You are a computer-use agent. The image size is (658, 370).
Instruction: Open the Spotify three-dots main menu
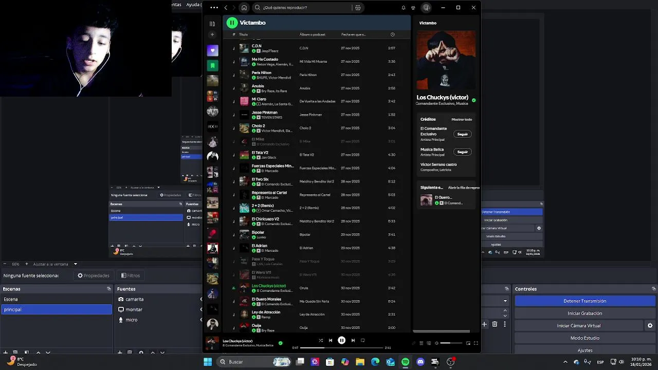point(214,8)
